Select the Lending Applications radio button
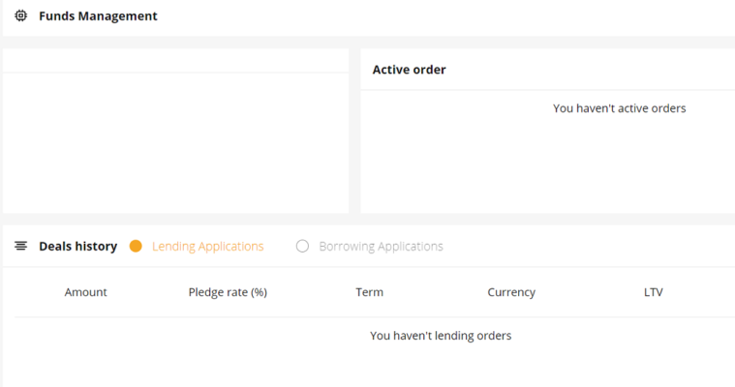This screenshot has width=735, height=387. coord(136,246)
